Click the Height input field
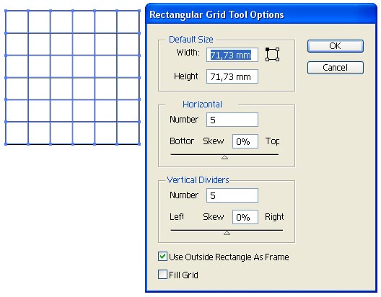The image size is (381, 297). 232,76
